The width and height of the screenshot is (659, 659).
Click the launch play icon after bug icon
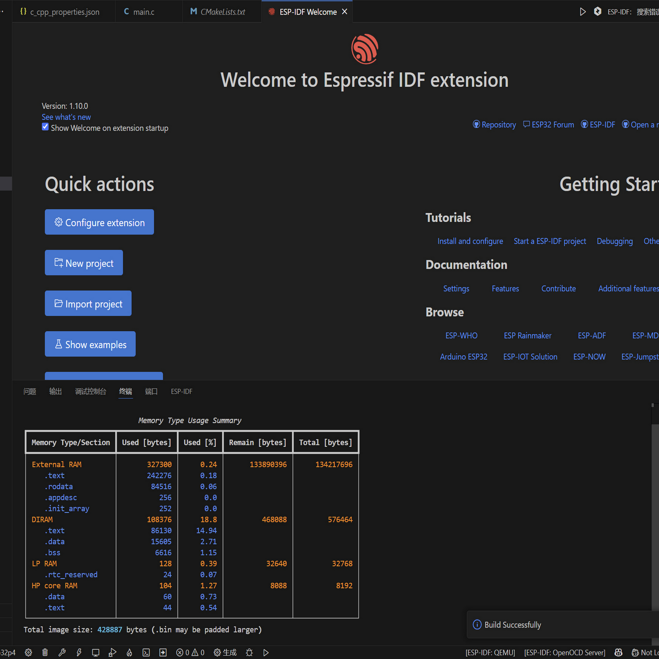[x=266, y=652]
